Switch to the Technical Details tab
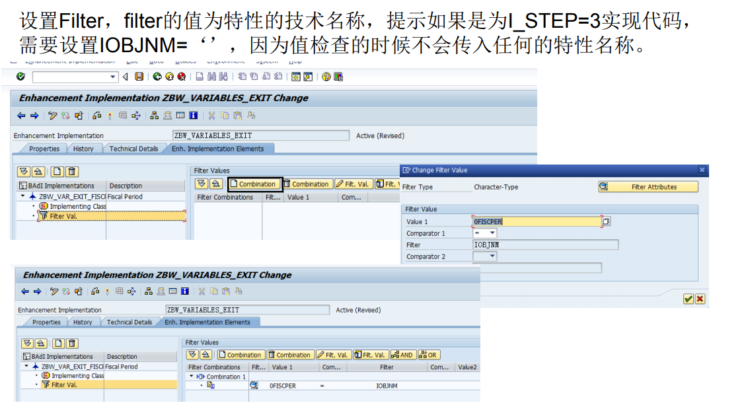The width and height of the screenshot is (748, 411). (135, 149)
